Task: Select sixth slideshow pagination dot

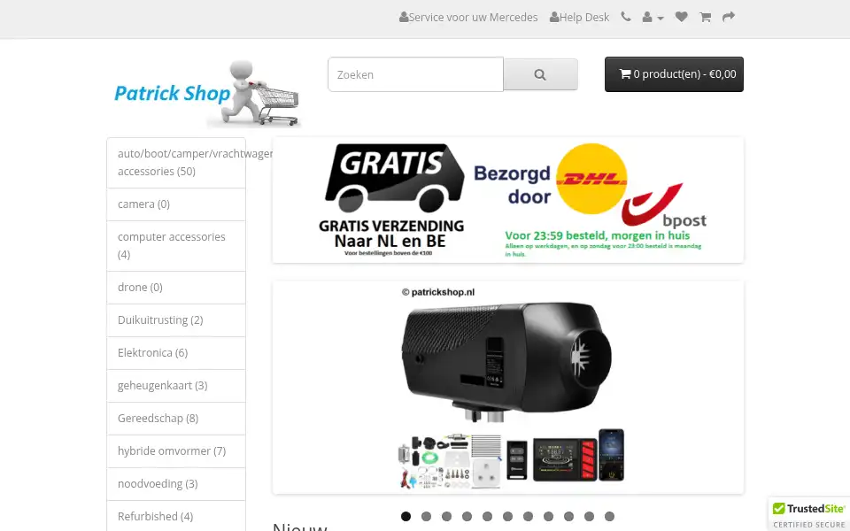Action: pyautogui.click(x=507, y=516)
